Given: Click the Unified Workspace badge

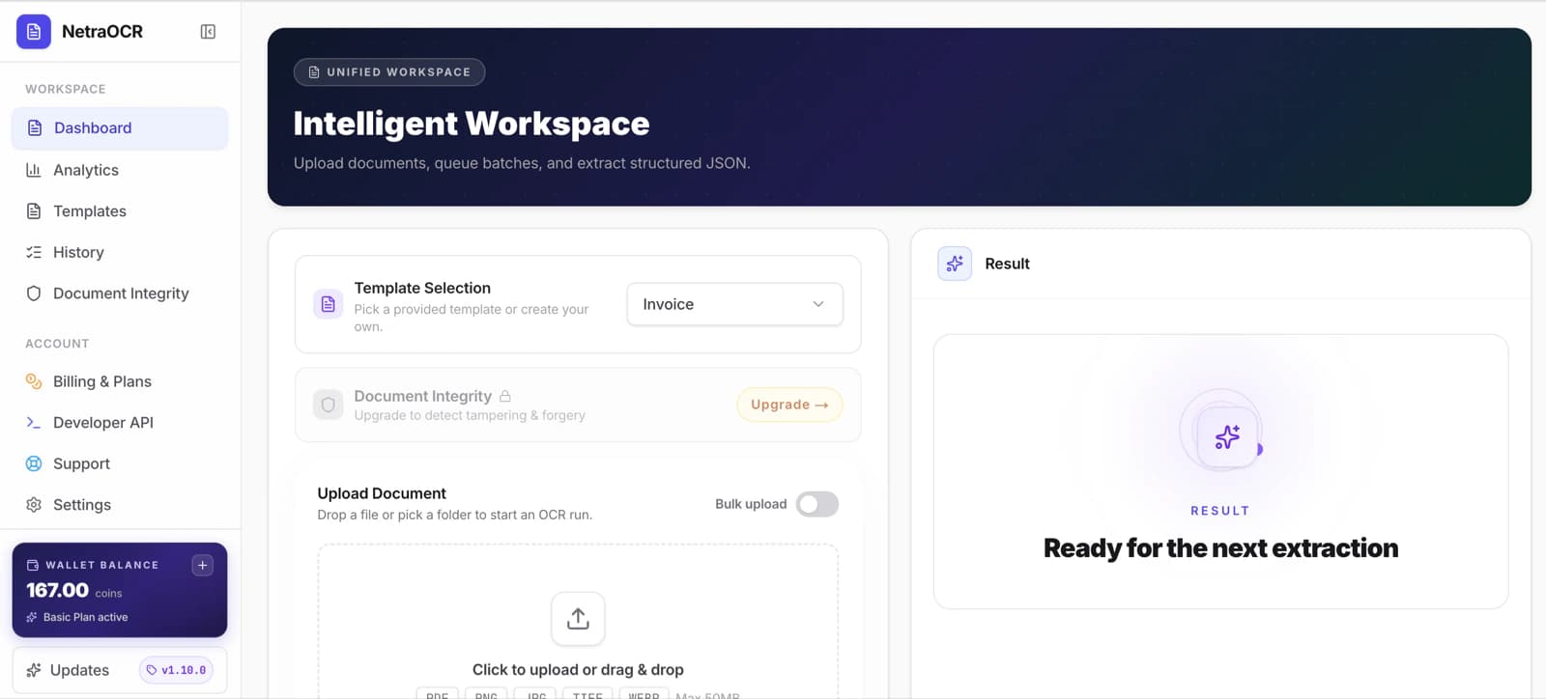Looking at the screenshot, I should click(389, 72).
